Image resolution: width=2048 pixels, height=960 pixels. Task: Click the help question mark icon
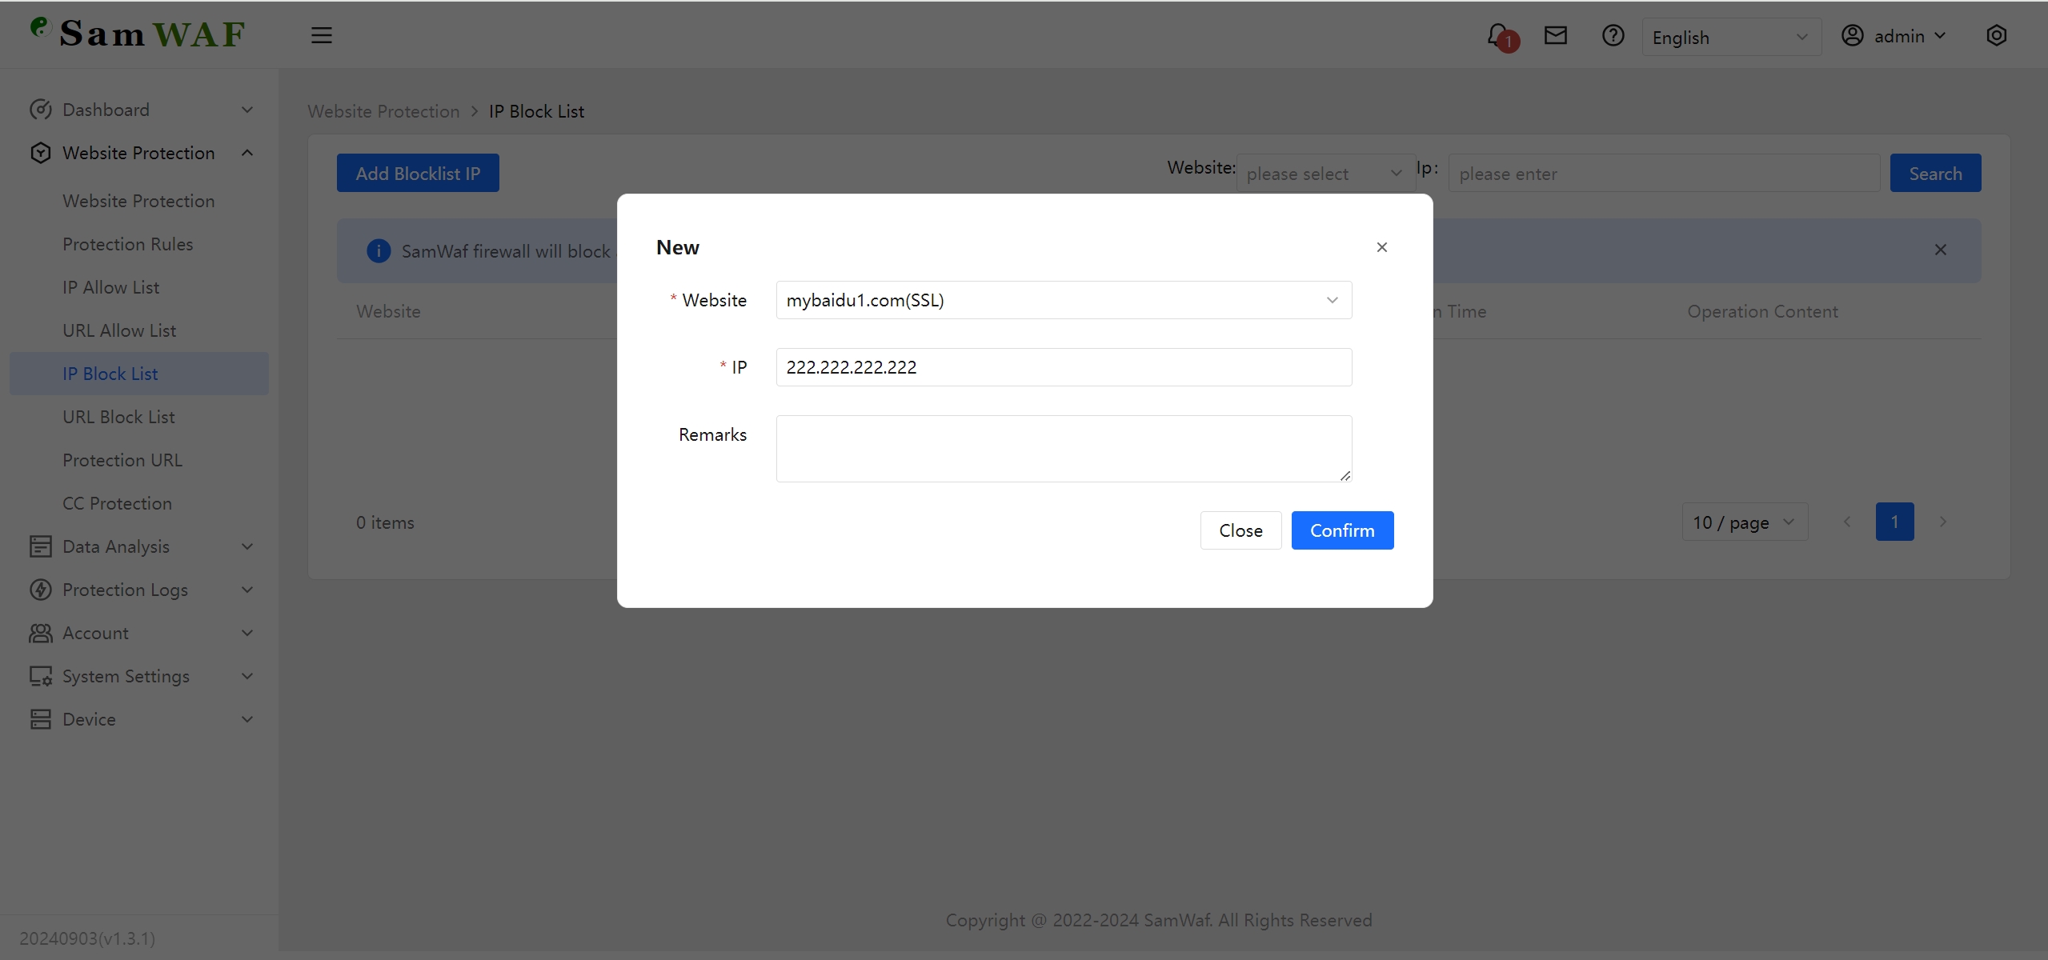pyautogui.click(x=1613, y=35)
